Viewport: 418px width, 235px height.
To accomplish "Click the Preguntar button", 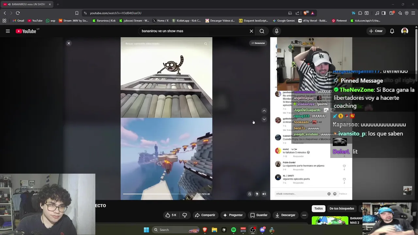I will [x=233, y=215].
